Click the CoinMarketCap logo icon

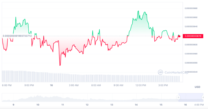[160, 72]
